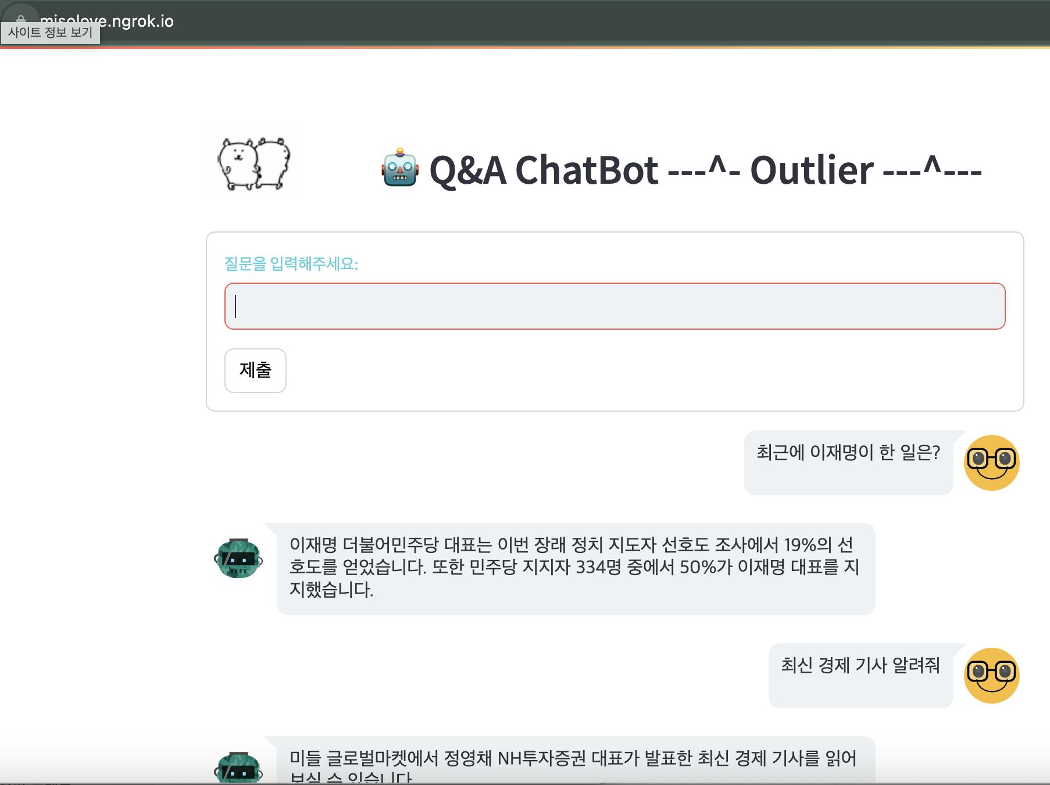Click the '최신 경제 기사 알려줘' message bubble
1050x785 pixels.
pyautogui.click(x=860, y=676)
